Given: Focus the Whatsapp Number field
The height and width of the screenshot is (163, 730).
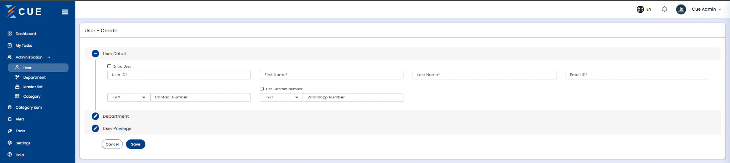Looking at the screenshot, I should [353, 97].
